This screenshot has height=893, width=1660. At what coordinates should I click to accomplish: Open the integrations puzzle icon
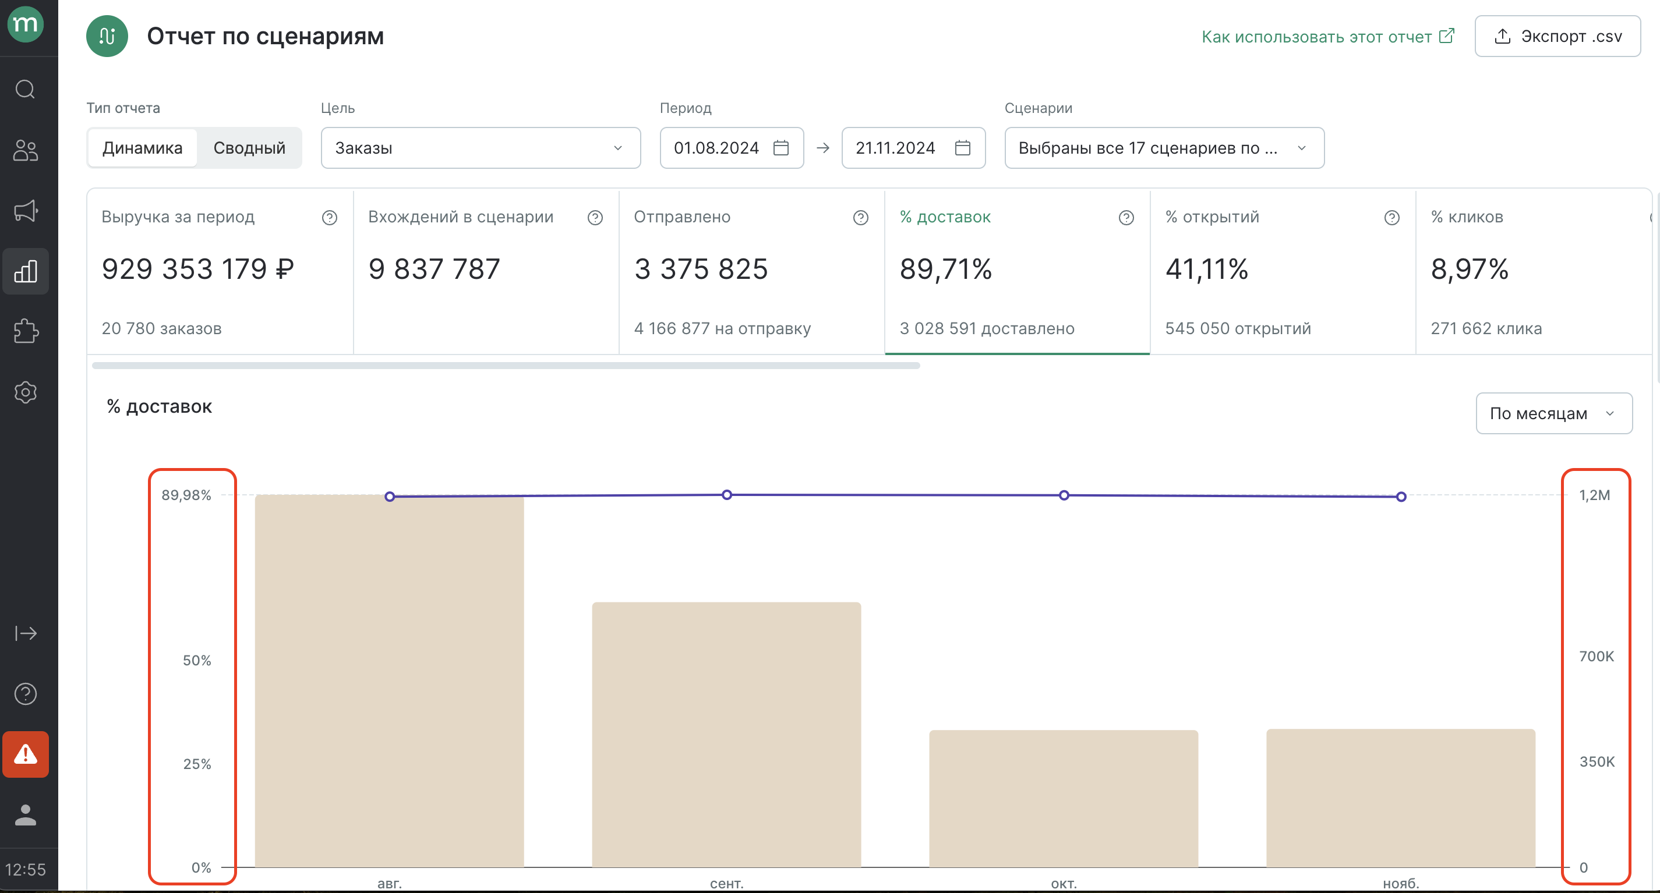click(x=25, y=332)
